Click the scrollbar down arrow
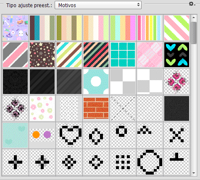This screenshot has width=200, height=180. (194, 173)
